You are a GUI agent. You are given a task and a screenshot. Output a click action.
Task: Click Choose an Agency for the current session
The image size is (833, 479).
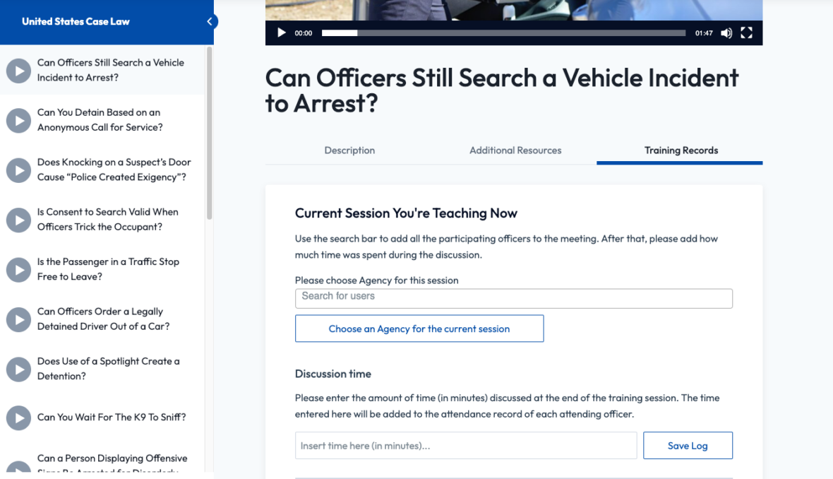[419, 329]
